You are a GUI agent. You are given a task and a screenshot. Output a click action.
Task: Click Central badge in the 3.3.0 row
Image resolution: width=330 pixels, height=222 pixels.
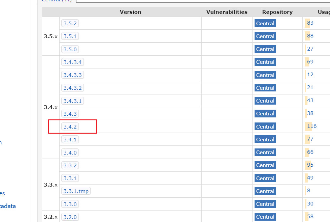[x=265, y=204]
